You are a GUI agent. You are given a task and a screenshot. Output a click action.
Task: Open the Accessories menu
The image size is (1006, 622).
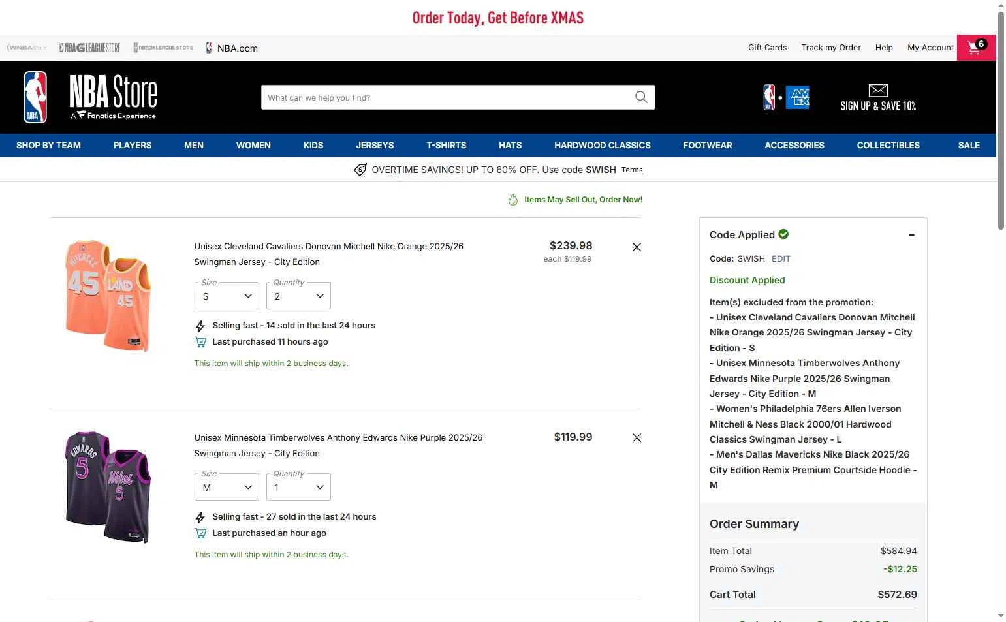794,145
